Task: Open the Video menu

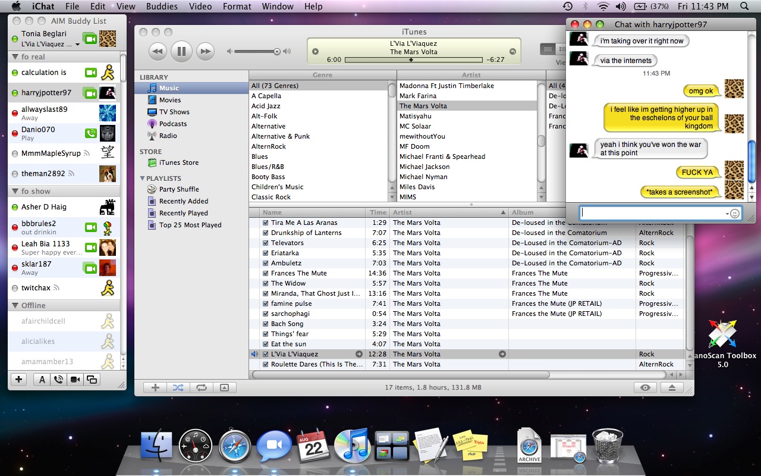Action: [200, 7]
